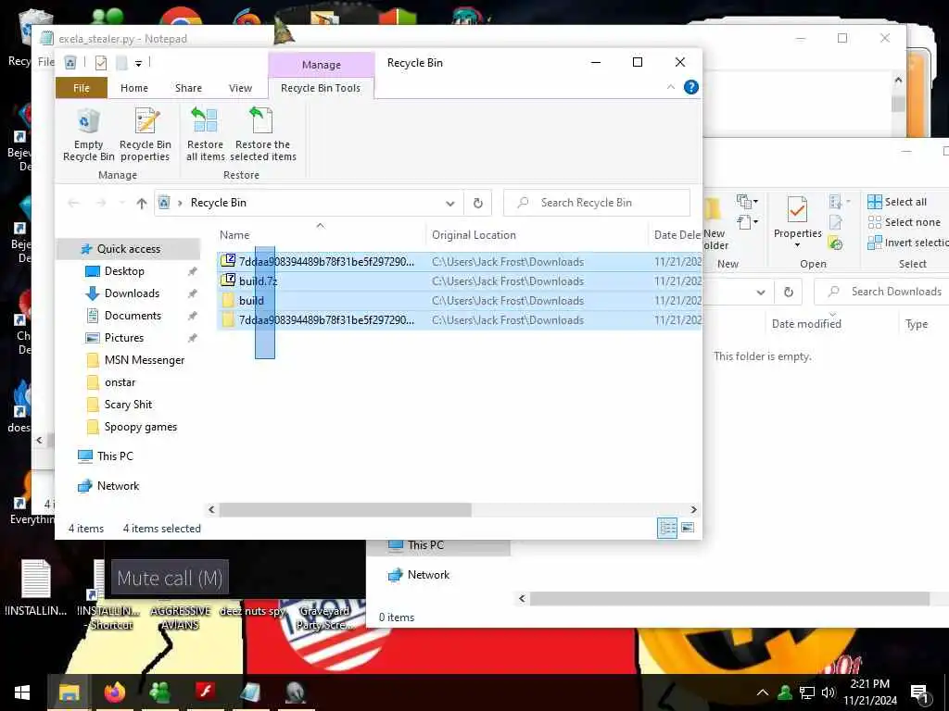
Task: Sort by Original Location column
Action: (x=474, y=235)
